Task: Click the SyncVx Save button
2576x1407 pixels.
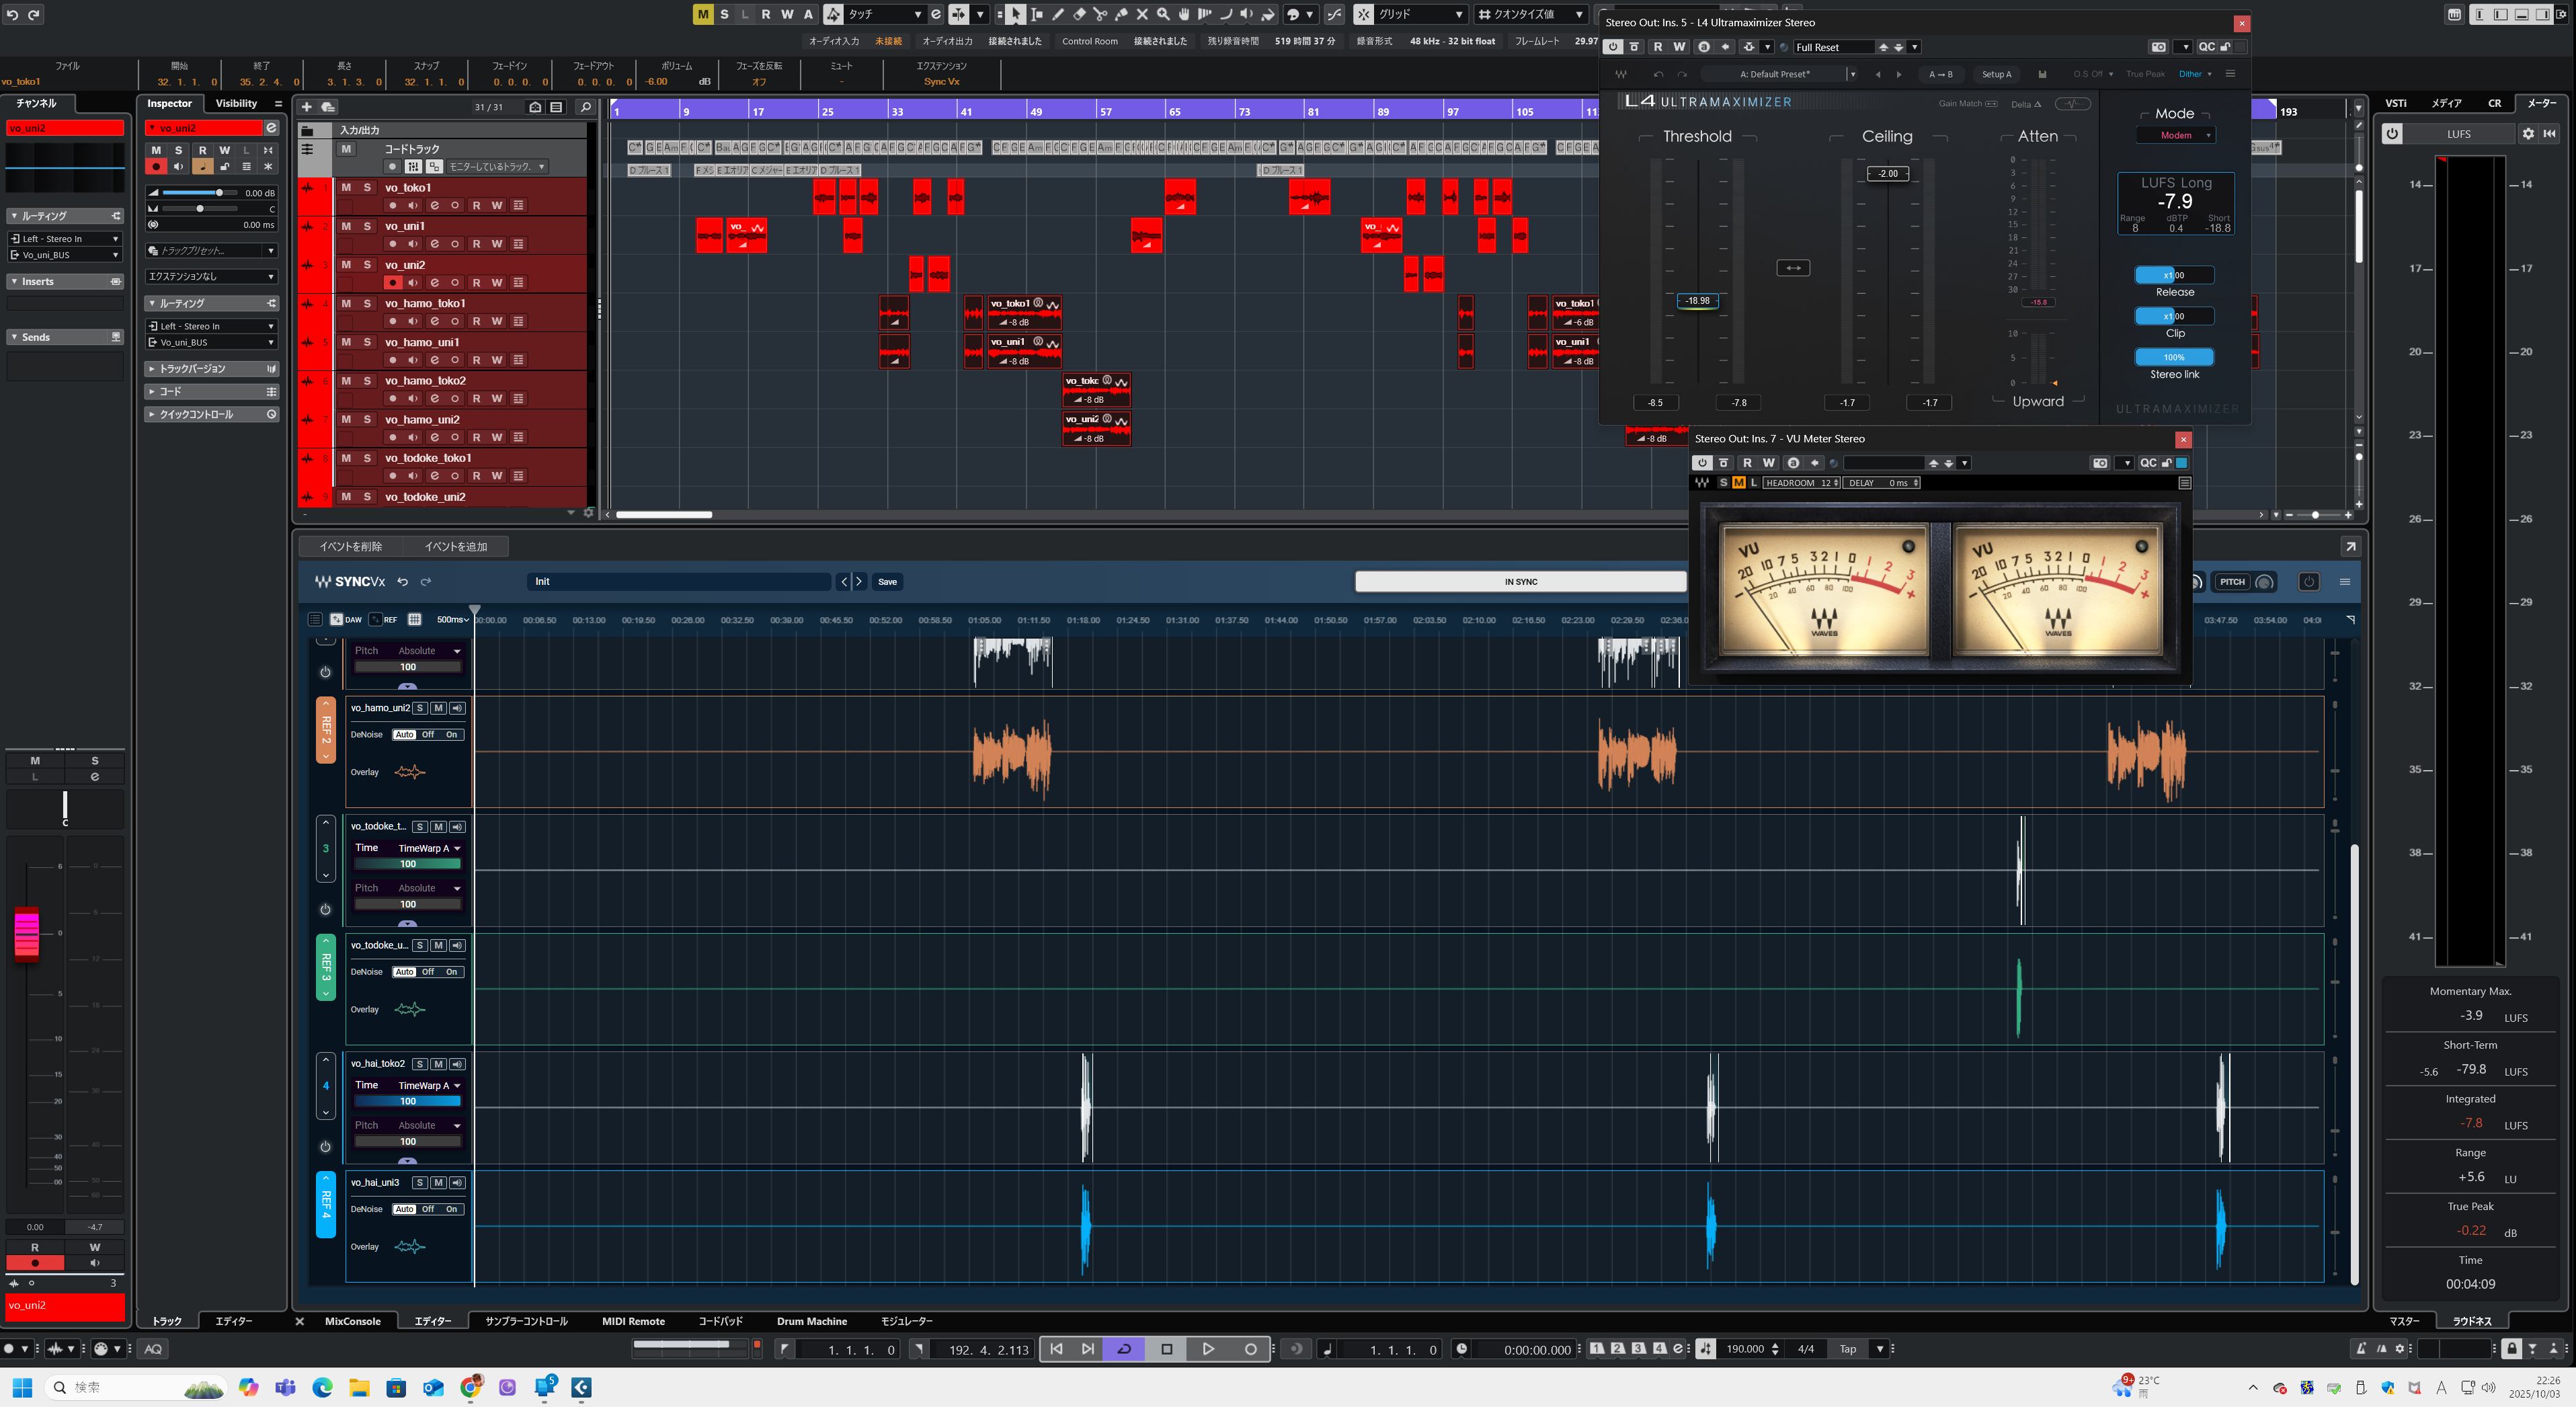Action: coord(887,581)
